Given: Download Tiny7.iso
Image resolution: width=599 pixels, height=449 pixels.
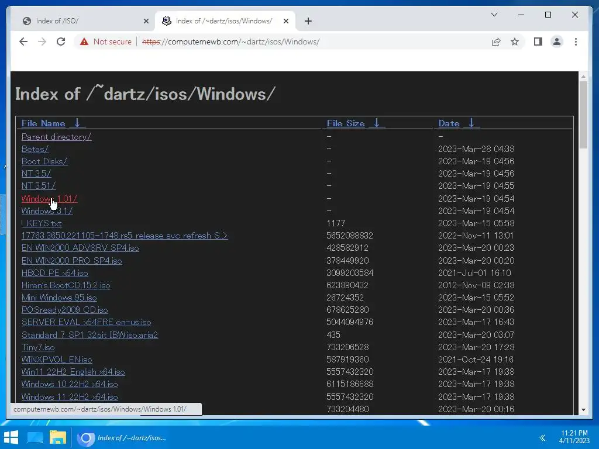Looking at the screenshot, I should coord(38,347).
